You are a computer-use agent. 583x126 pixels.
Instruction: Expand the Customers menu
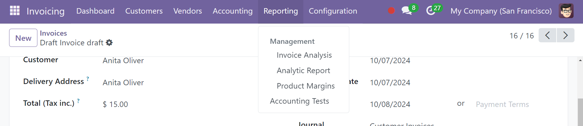[144, 11]
